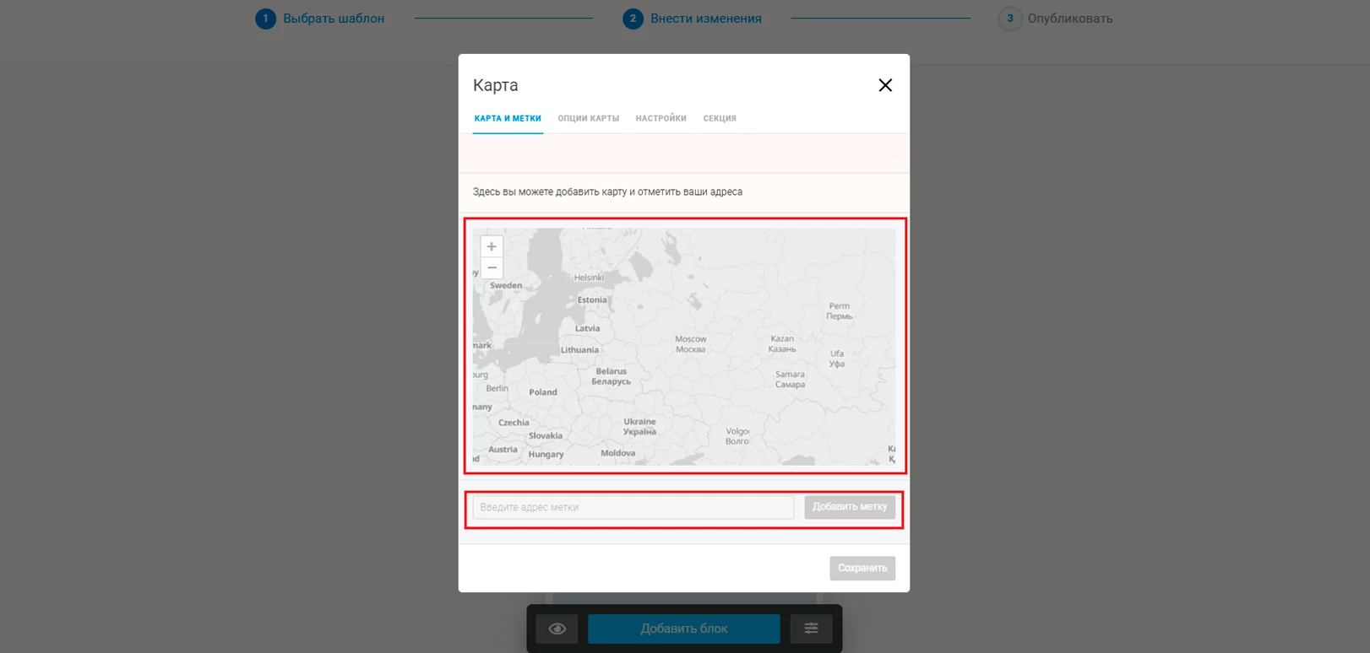Viewport: 1370px width, 653px height.
Task: Close the Карта dialog with the X
Action: point(885,85)
